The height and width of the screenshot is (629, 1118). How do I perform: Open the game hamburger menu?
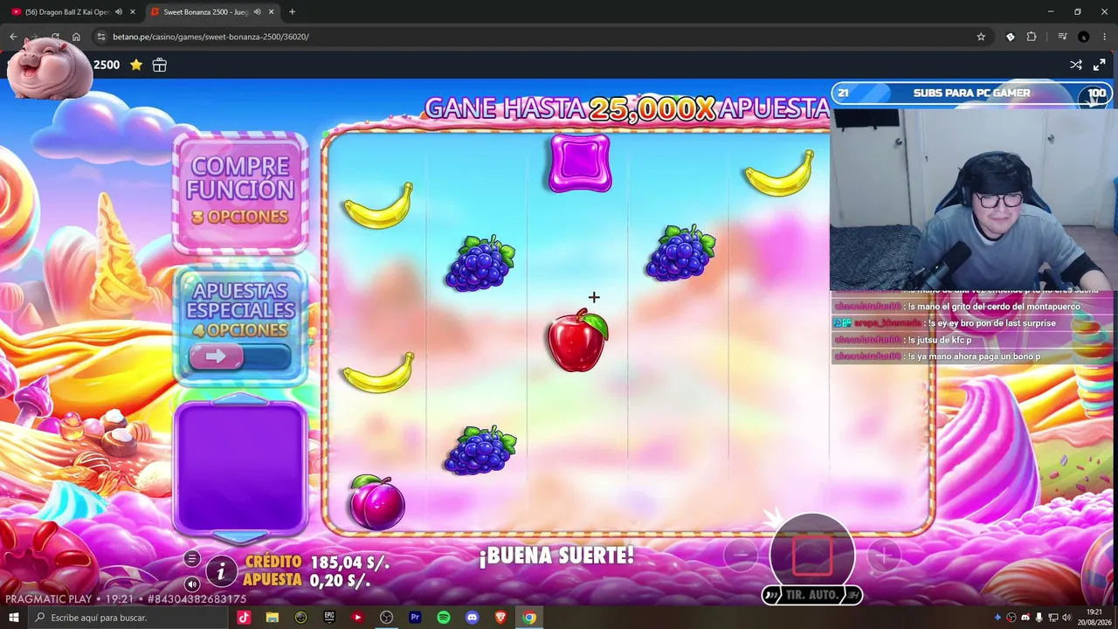(192, 559)
